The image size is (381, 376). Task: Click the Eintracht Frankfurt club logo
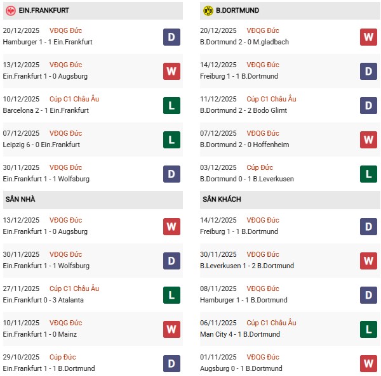tap(11, 11)
